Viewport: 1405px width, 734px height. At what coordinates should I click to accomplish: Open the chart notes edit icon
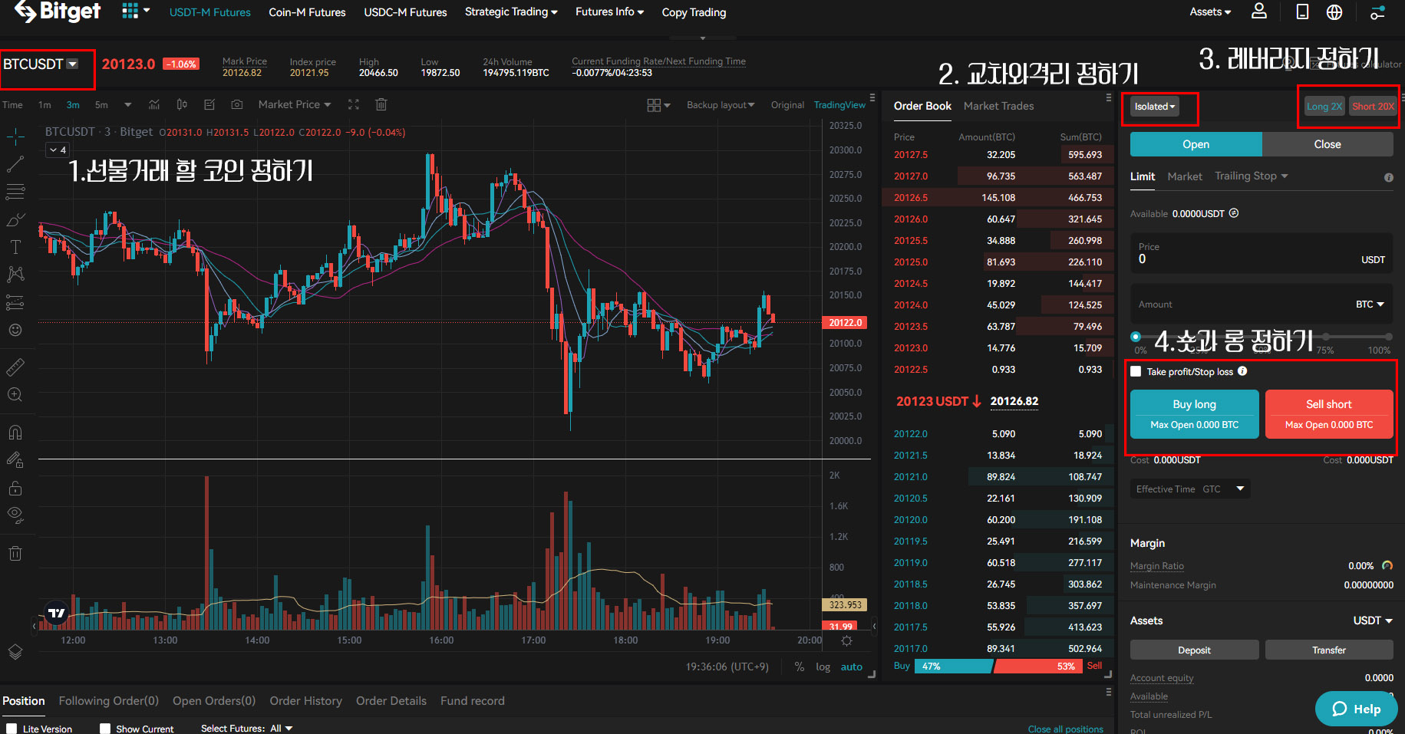(x=209, y=104)
